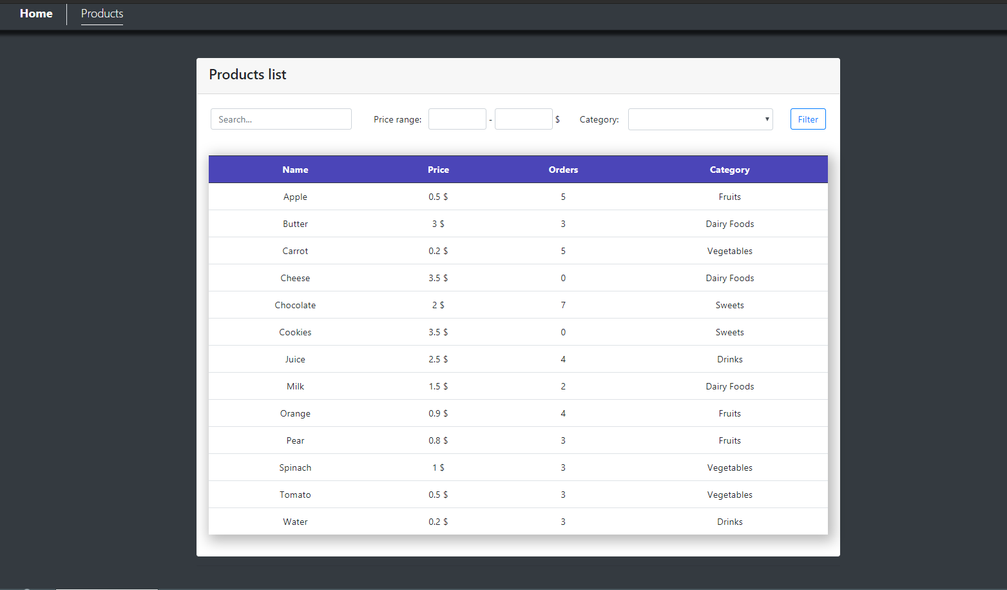Open the Juice product link
The image size is (1007, 590).
coord(295,359)
